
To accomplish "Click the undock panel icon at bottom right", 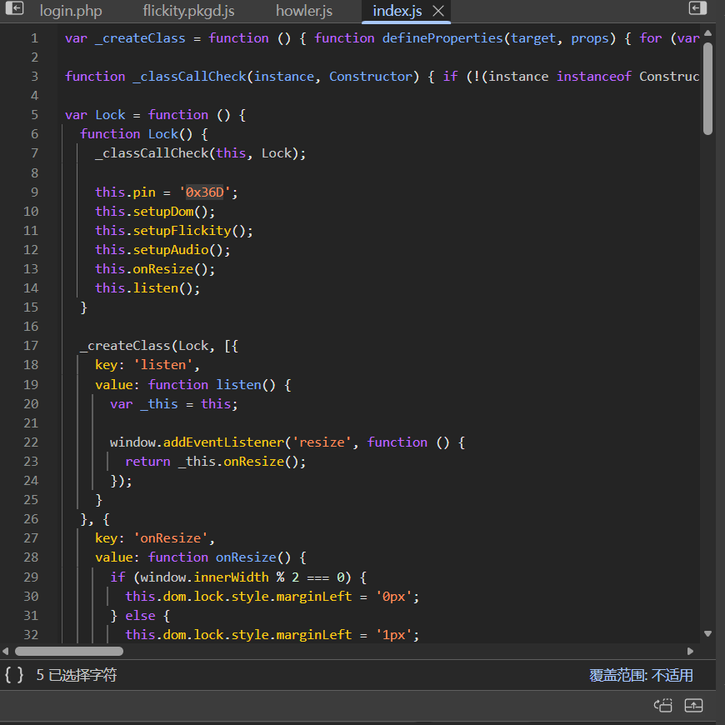I will pos(663,706).
